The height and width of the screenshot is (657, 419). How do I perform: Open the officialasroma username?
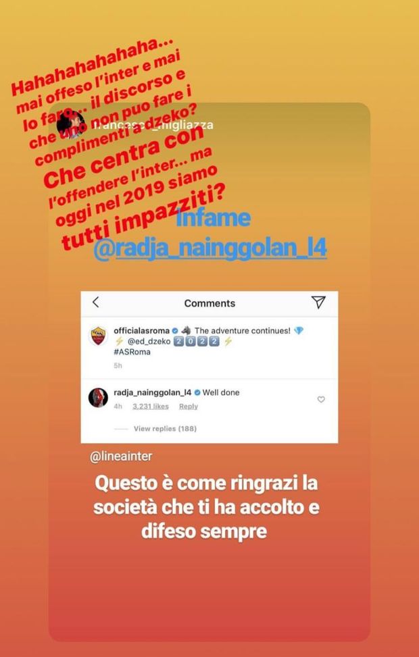point(142,331)
